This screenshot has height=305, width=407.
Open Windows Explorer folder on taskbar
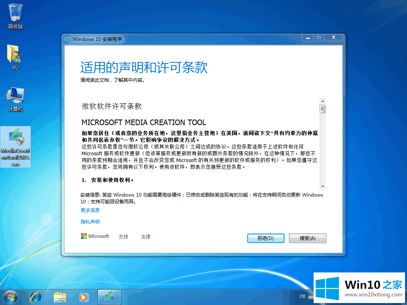point(60,297)
